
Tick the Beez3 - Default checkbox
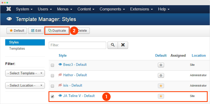tap(52, 65)
